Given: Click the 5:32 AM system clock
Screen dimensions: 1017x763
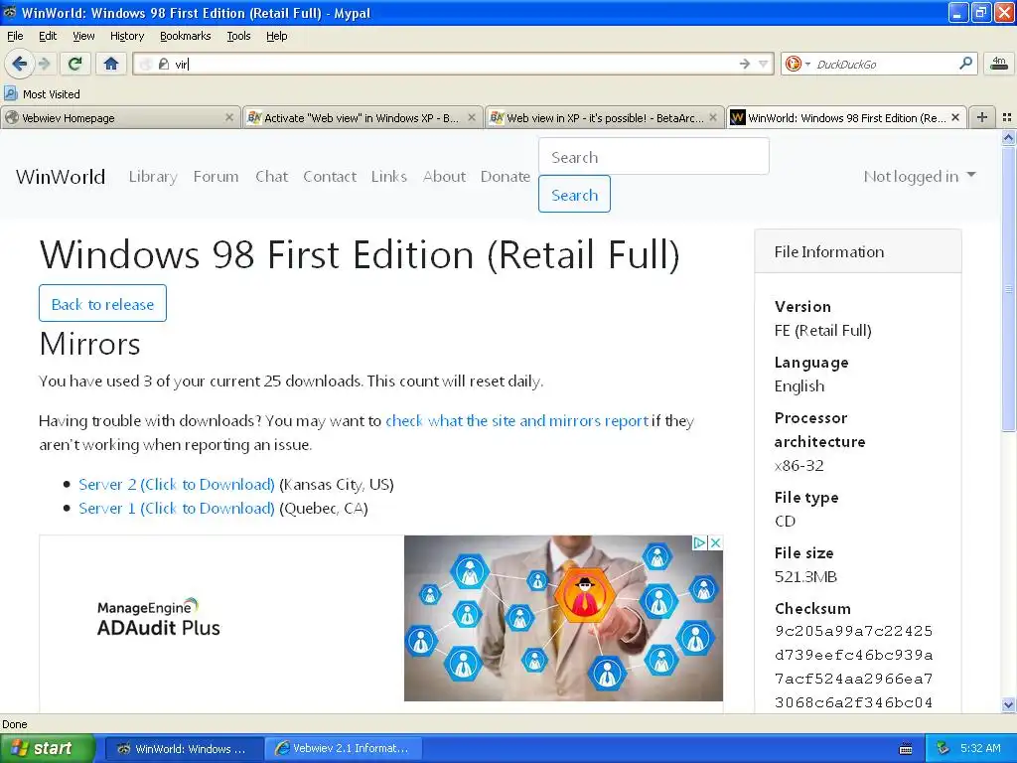Looking at the screenshot, I should point(980,749).
